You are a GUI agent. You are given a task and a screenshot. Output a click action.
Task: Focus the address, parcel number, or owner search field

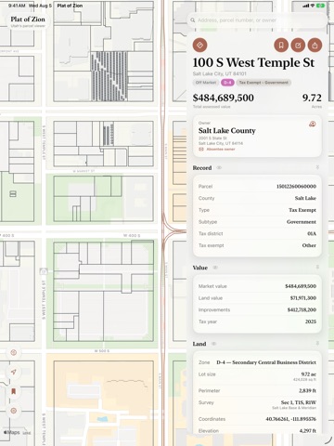(x=257, y=20)
